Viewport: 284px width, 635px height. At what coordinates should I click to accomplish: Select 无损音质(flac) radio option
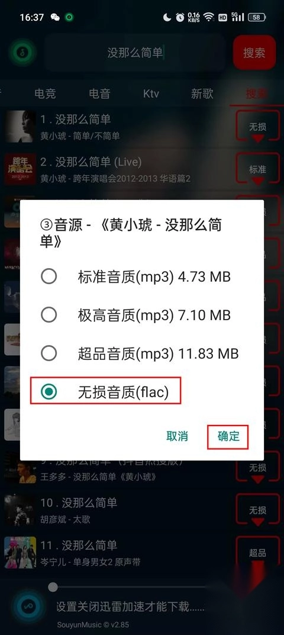[x=105, y=391]
